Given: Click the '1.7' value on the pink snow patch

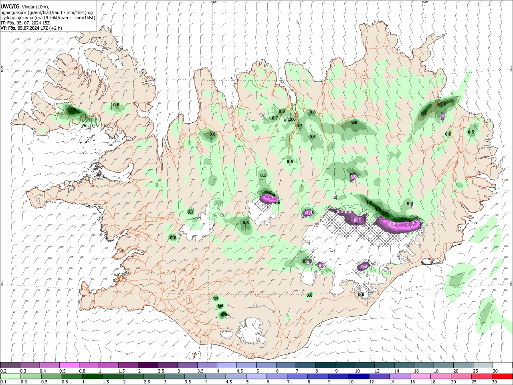Looking at the screenshot, I should [271, 198].
